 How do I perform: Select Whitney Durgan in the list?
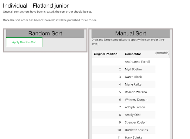click(x=136, y=100)
